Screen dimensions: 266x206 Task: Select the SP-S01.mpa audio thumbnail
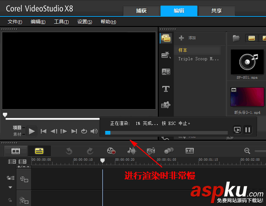[x=247, y=62]
